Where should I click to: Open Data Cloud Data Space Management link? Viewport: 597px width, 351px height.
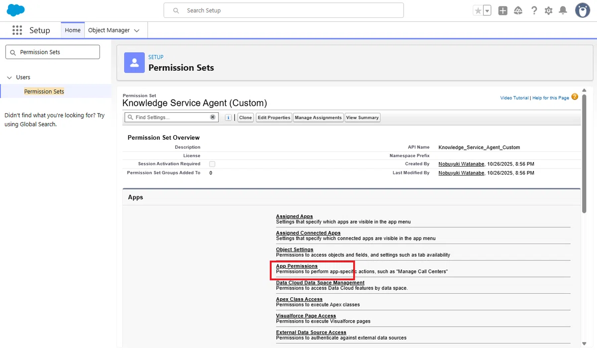320,282
